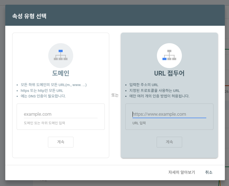Click '도메인 또는 하위 도메인 입력' helper text
This screenshot has height=186, width=229.
coord(44,123)
